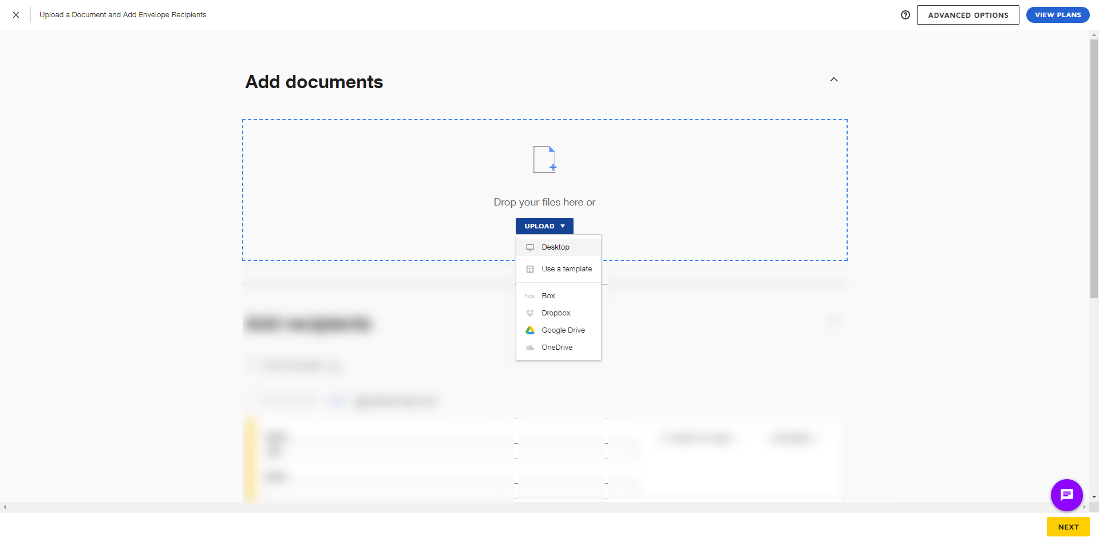Click the document plus icon in drop zone

(544, 159)
